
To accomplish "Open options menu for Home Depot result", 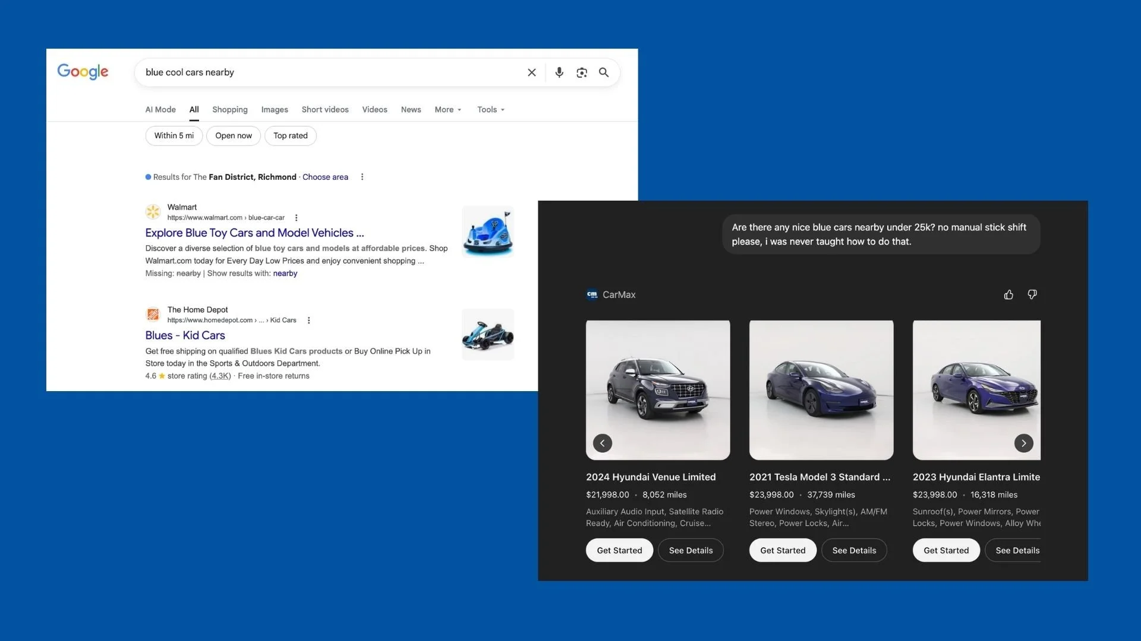I will [308, 320].
